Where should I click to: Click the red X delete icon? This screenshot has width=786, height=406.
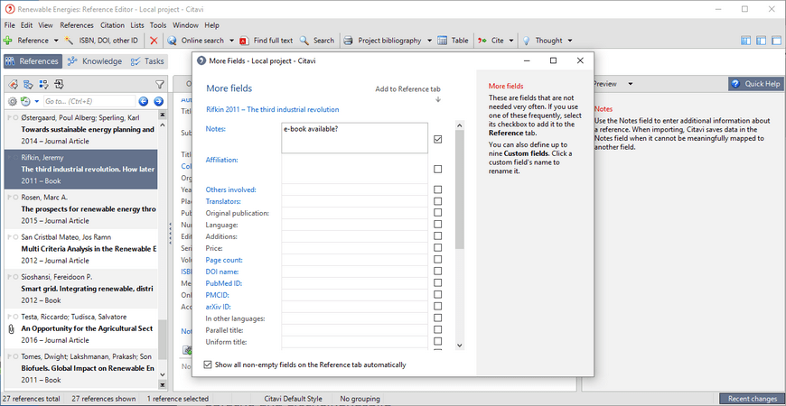point(154,41)
